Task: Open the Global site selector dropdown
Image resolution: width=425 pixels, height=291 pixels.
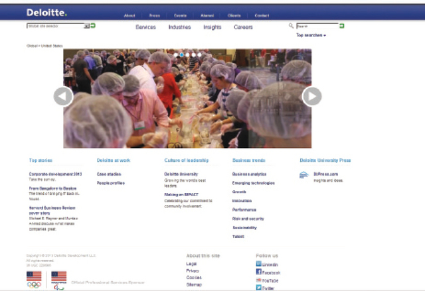Action: point(58,26)
